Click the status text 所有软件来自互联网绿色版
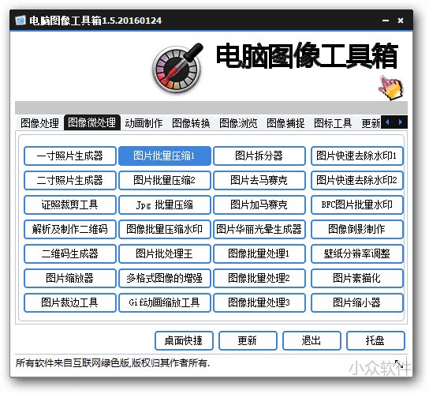Viewport: 429px width, 394px height. tap(73, 362)
